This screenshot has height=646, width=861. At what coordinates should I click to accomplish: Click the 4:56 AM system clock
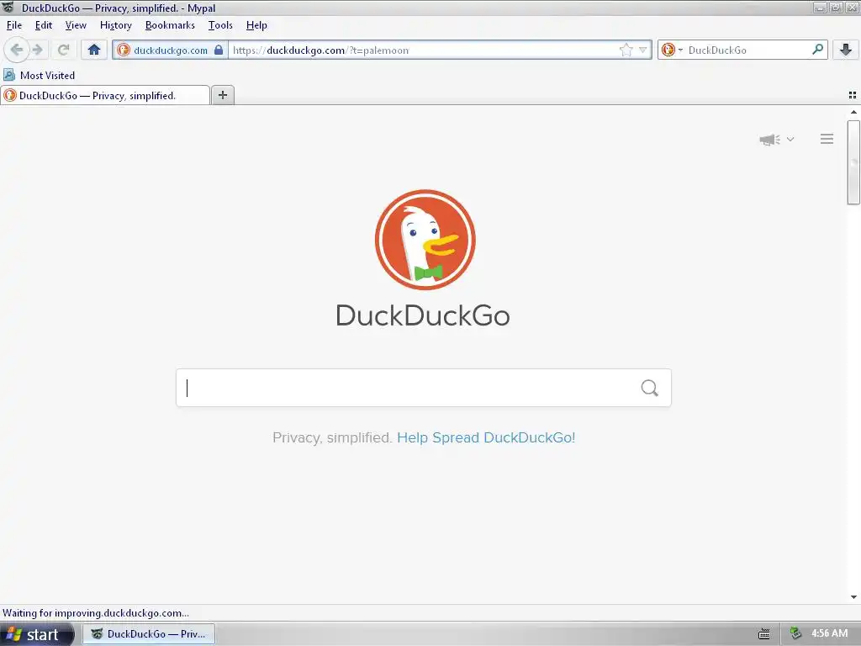(x=829, y=633)
